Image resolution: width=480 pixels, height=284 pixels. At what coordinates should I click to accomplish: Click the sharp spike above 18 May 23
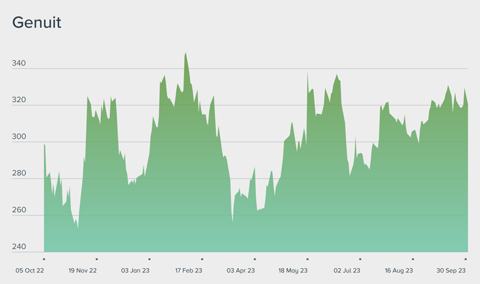tap(307, 73)
